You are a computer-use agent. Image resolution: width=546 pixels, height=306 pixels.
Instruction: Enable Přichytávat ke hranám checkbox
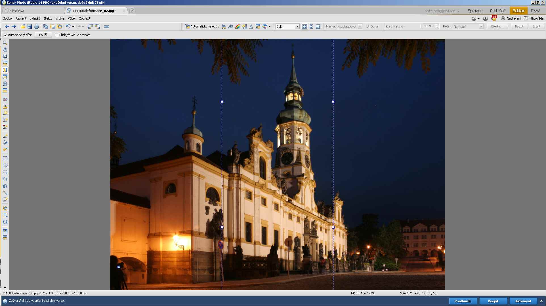tap(57, 35)
